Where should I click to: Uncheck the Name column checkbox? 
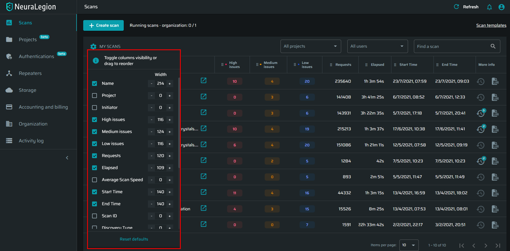pyautogui.click(x=94, y=83)
